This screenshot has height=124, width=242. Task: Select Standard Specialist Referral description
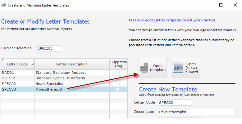(72, 78)
